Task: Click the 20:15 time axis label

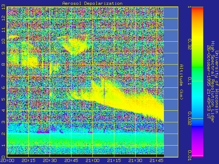Action: pos(28,161)
